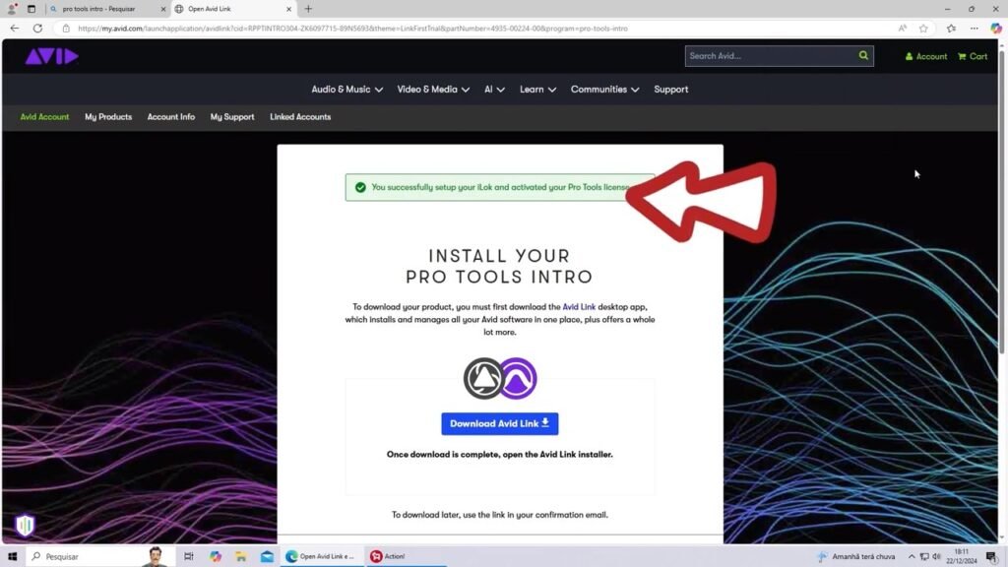Open network settings from the system tray
1008x567 pixels.
click(x=924, y=557)
